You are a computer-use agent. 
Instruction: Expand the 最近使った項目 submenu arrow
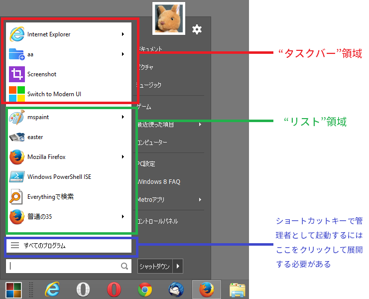click(x=200, y=124)
